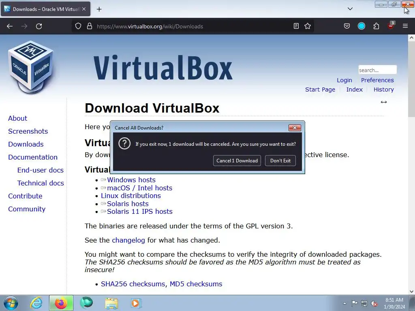
Task: Open Downloads in the sidebar
Action: pyautogui.click(x=26, y=144)
